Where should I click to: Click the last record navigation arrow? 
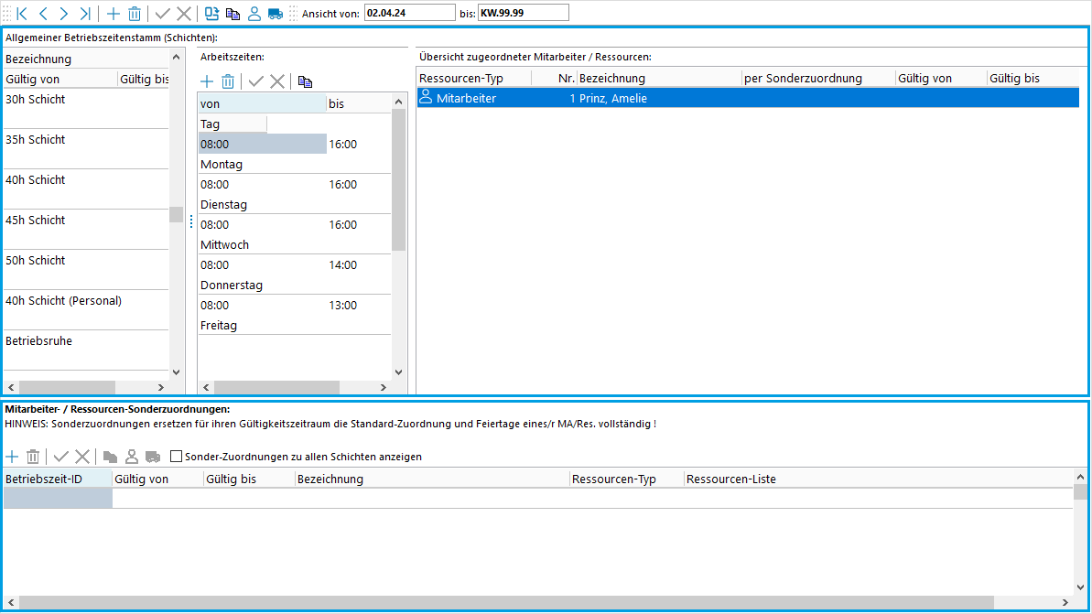pos(85,13)
